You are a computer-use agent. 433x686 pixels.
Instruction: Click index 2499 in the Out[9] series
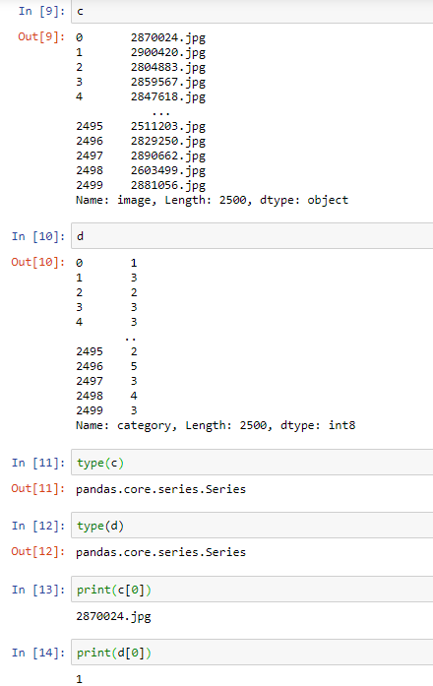(x=90, y=185)
